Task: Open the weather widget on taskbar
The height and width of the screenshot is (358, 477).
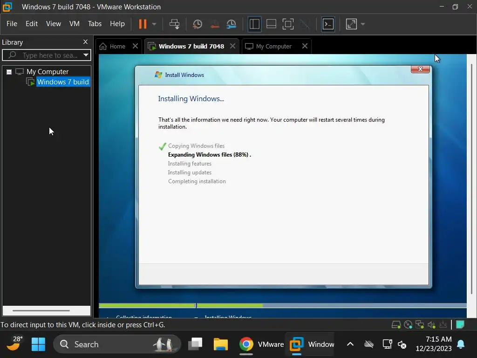Action: [x=14, y=344]
